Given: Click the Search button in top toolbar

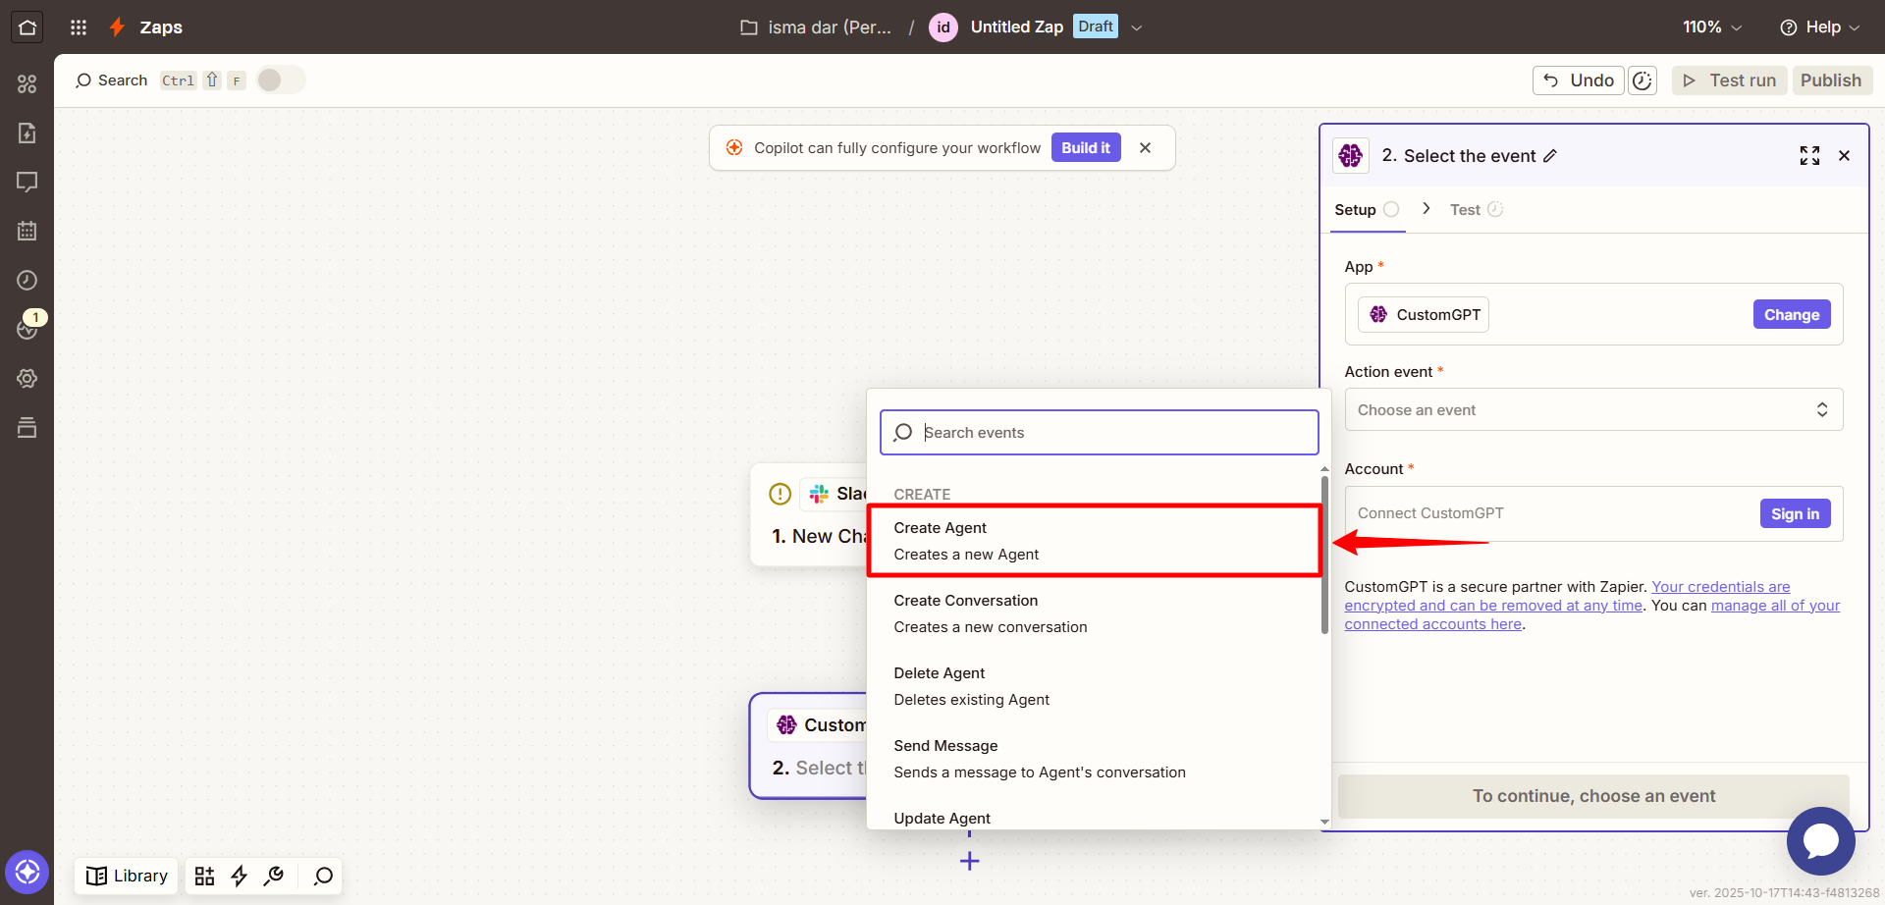Looking at the screenshot, I should (x=111, y=80).
